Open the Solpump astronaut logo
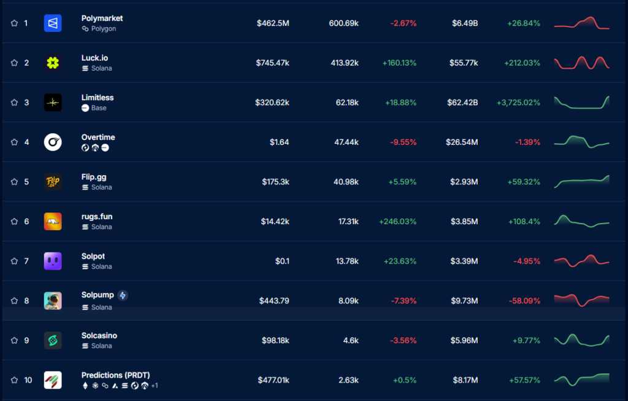 tap(53, 301)
